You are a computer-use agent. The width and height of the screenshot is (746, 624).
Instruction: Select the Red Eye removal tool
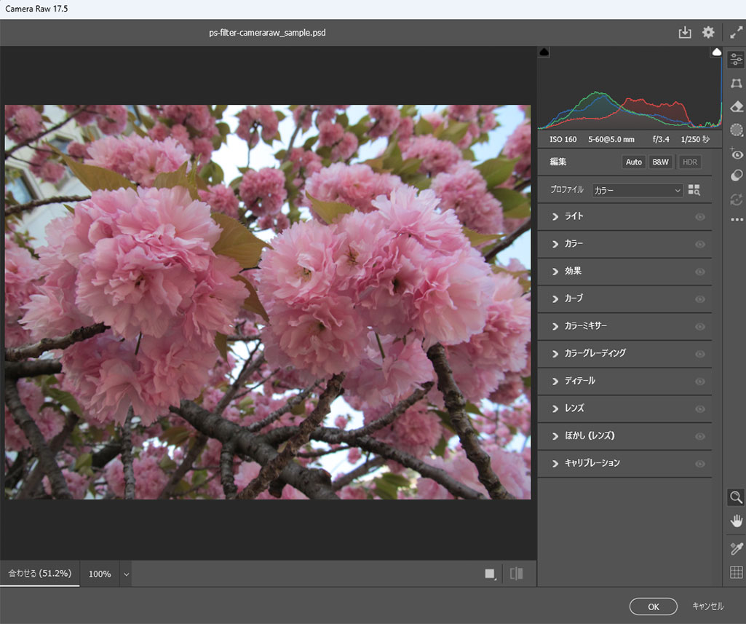pyautogui.click(x=736, y=154)
